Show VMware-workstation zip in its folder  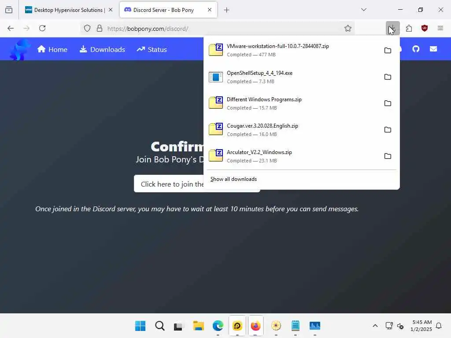coord(388,50)
